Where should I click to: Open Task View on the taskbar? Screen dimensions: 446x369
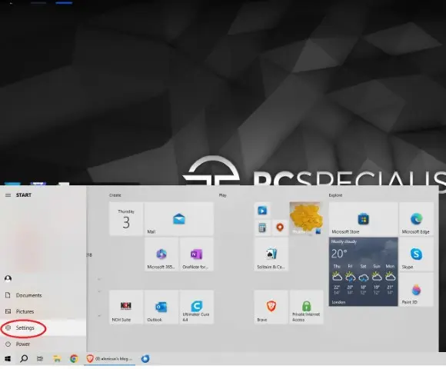pyautogui.click(x=40, y=359)
